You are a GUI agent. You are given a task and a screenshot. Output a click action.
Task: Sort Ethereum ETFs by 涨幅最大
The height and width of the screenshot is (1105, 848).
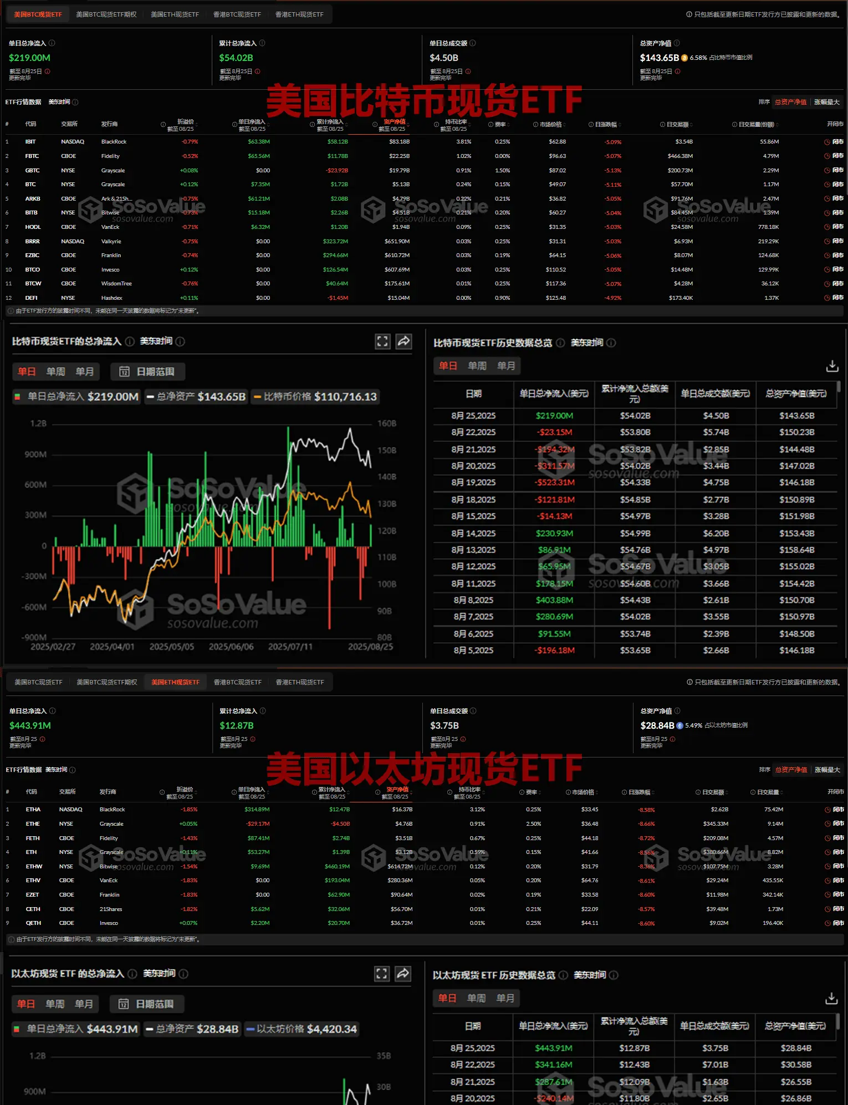(x=827, y=770)
